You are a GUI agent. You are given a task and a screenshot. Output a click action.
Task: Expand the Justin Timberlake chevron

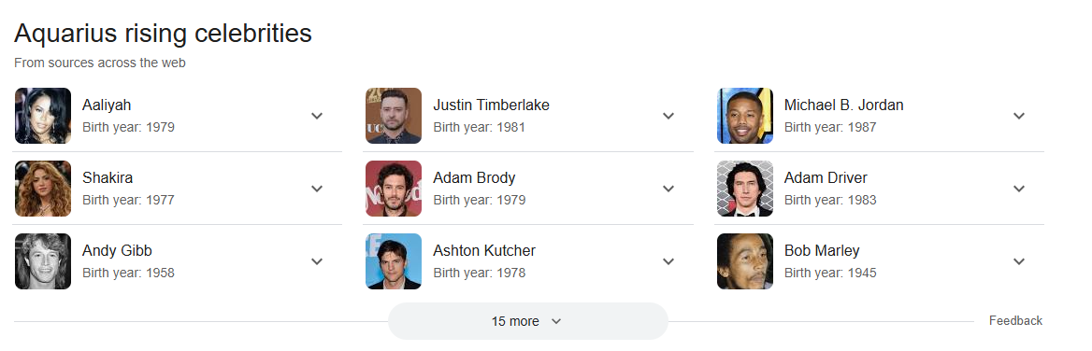coord(668,116)
